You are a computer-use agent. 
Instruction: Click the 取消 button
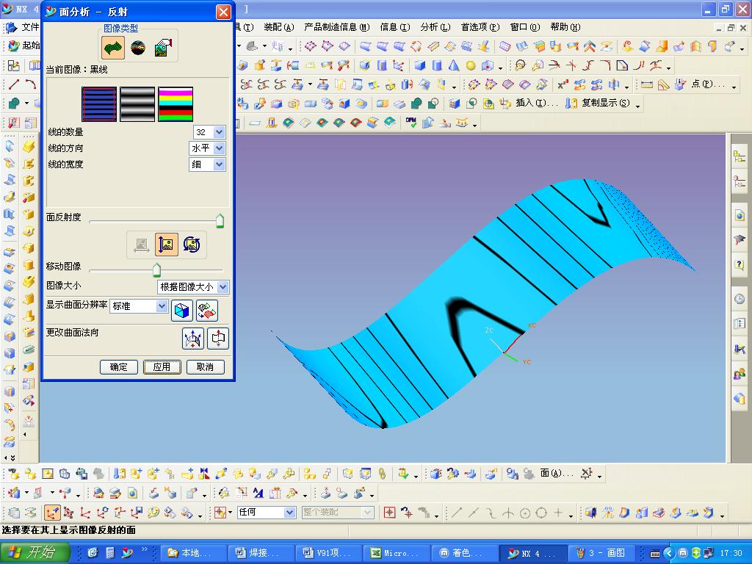[x=206, y=367]
